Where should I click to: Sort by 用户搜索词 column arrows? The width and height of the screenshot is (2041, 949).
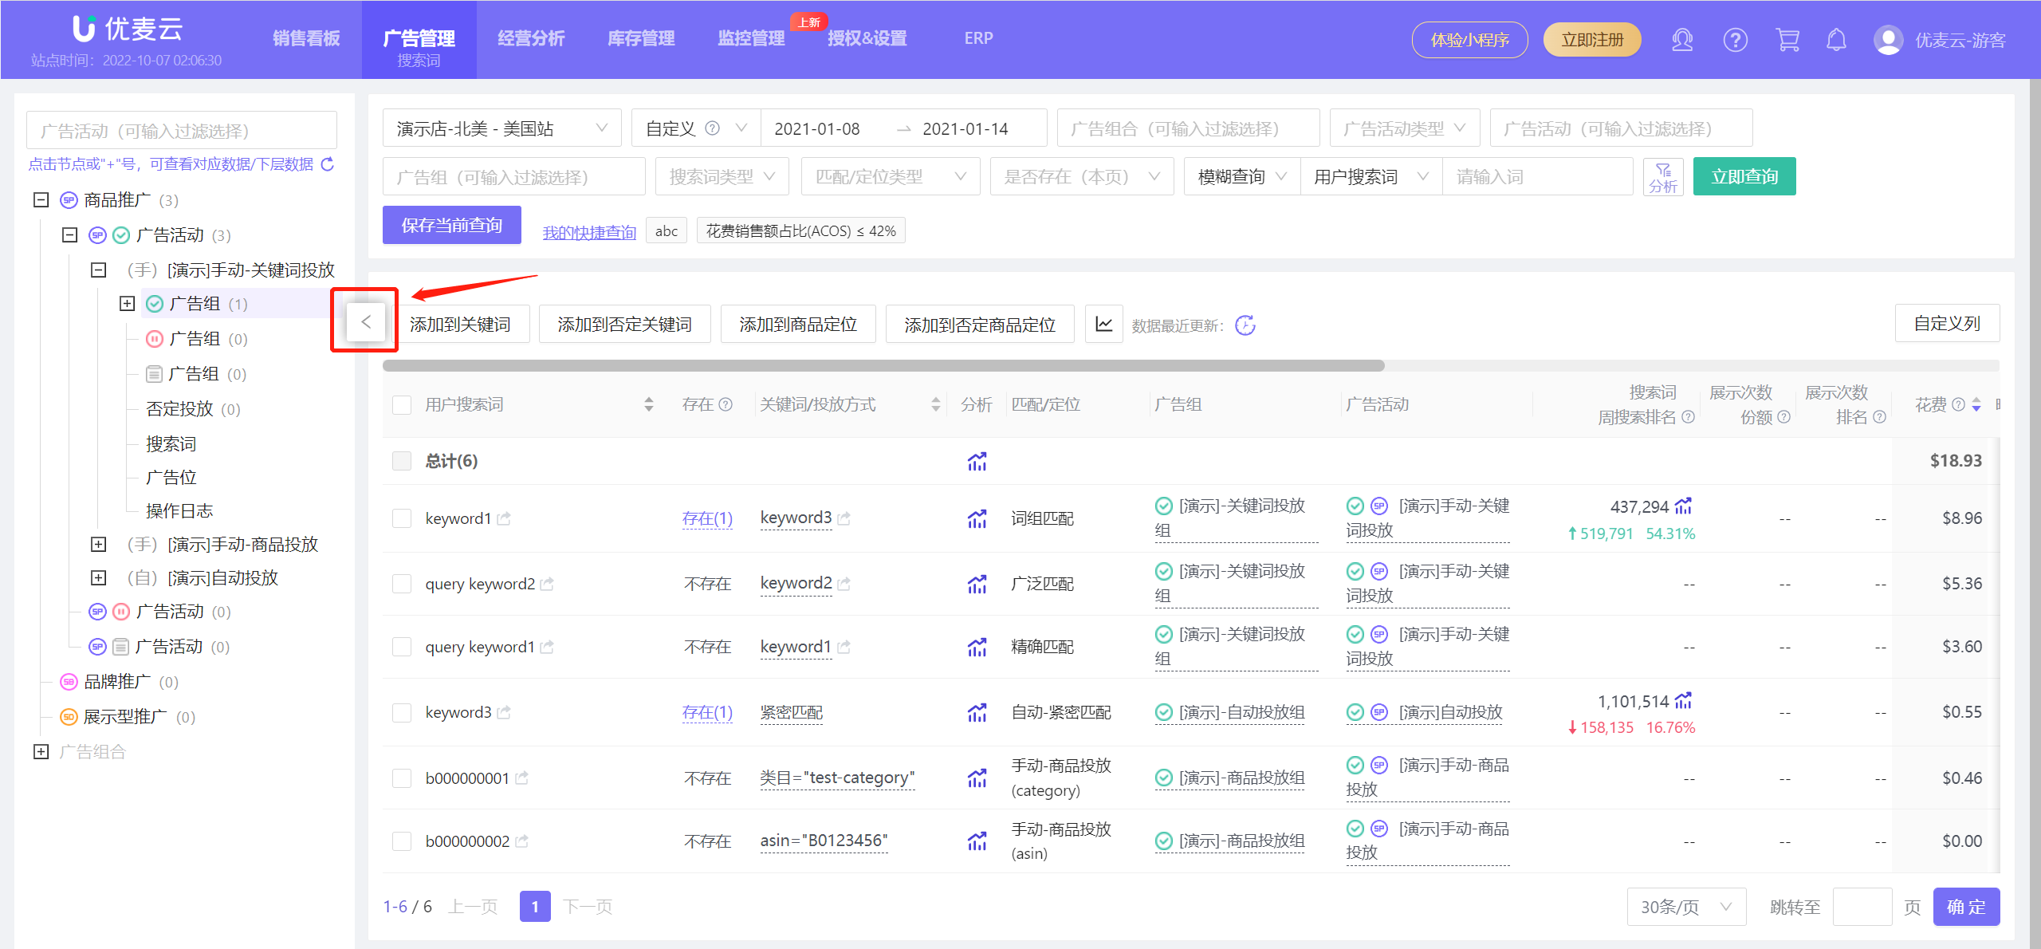pyautogui.click(x=649, y=405)
